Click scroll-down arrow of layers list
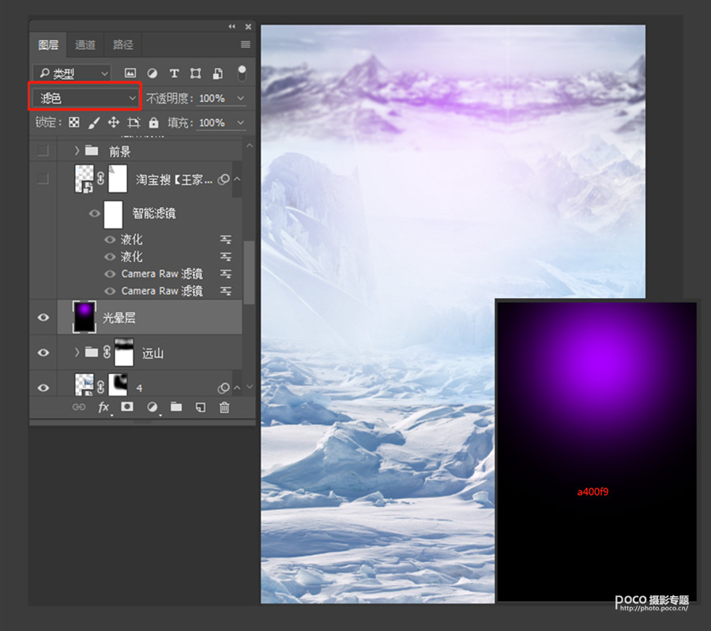Screen dimensions: 711x631 click(250, 387)
